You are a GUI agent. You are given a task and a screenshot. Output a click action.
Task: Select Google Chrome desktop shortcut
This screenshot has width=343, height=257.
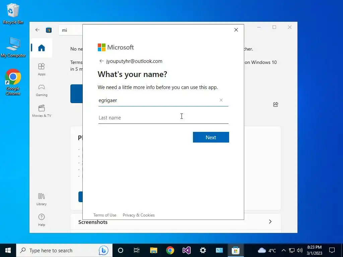pos(13,82)
